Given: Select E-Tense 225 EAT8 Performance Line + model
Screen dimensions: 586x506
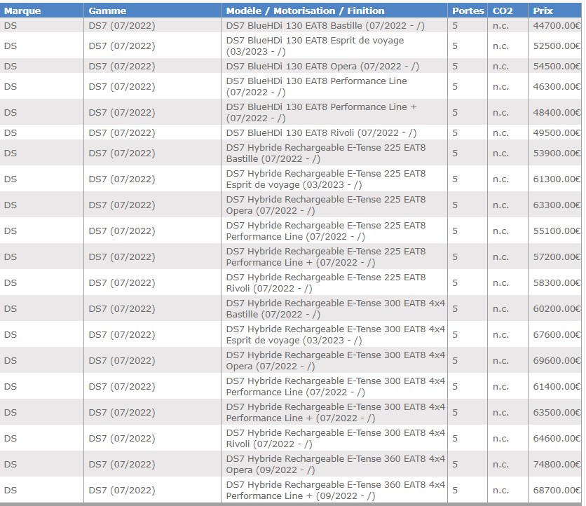Looking at the screenshot, I should coord(326,257).
